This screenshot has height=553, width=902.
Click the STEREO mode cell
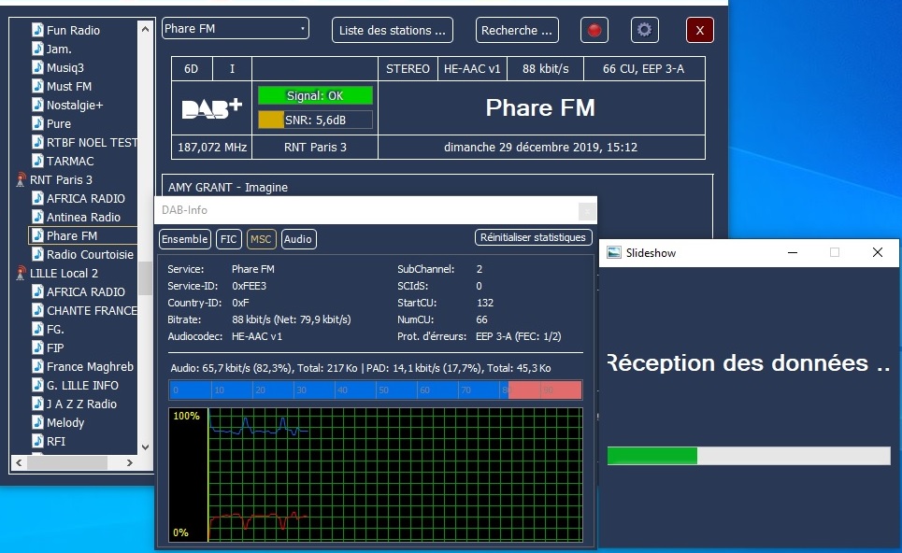point(408,69)
